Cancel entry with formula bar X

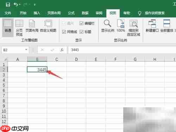(42, 50)
